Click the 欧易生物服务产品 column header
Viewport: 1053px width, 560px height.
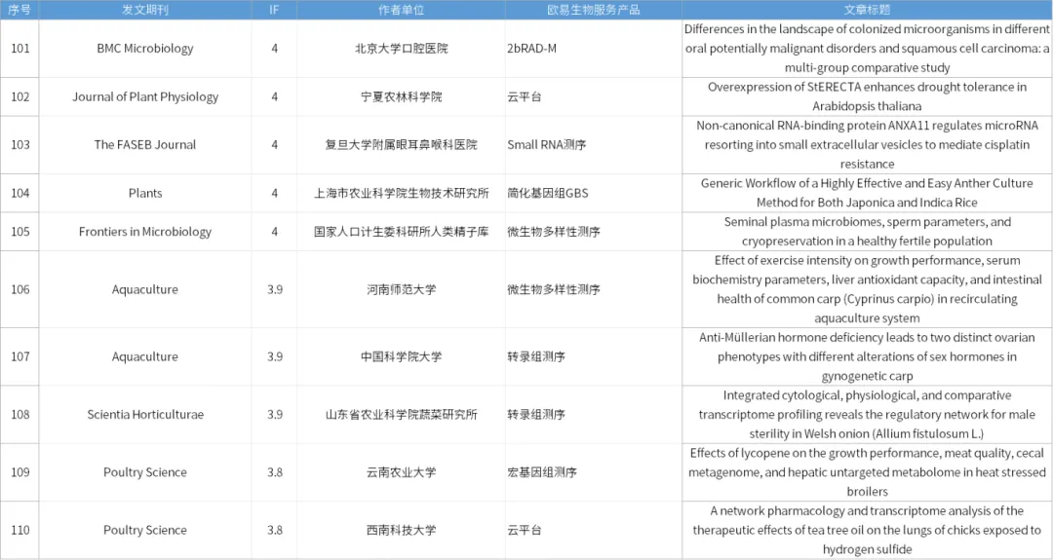pyautogui.click(x=593, y=10)
